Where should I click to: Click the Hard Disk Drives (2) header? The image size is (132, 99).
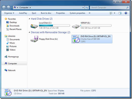42,19
